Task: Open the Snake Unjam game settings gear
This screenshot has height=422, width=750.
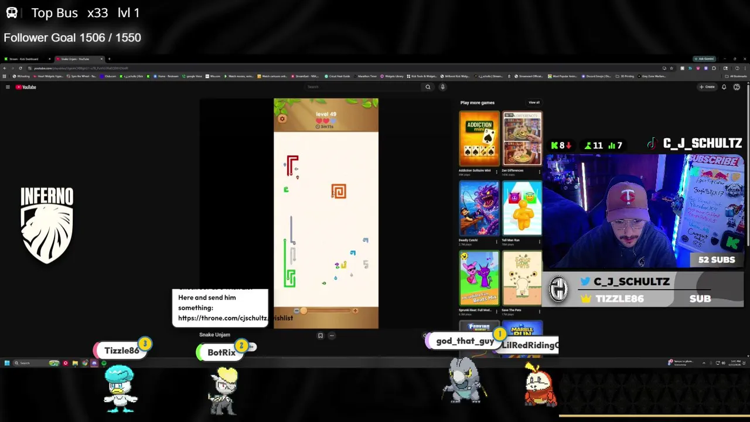Action: (282, 119)
